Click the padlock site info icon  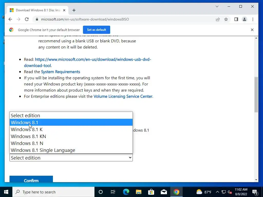click(37, 19)
